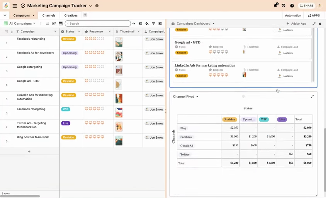Open the hamburger main menu
Screen dimensions: 326x198
point(15,6)
